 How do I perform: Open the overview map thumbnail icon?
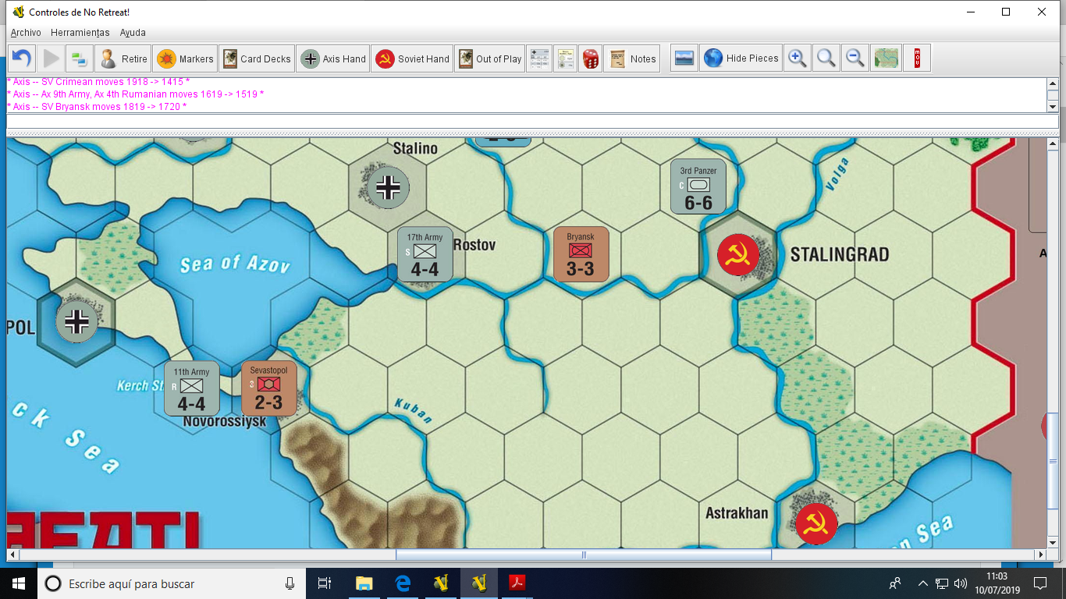886,58
